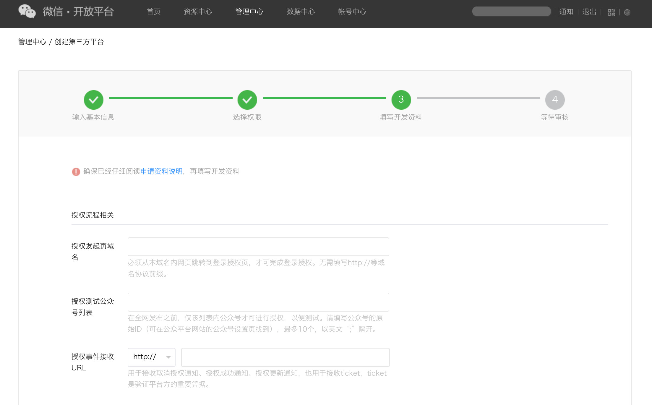Click the red warning exclamation icon
Screen dimensions: 652x405
pyautogui.click(x=76, y=172)
